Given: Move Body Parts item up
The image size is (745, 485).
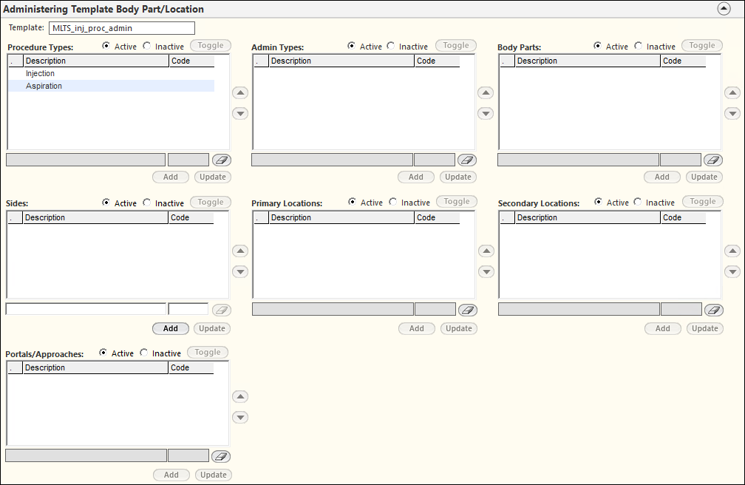Looking at the screenshot, I should point(732,92).
